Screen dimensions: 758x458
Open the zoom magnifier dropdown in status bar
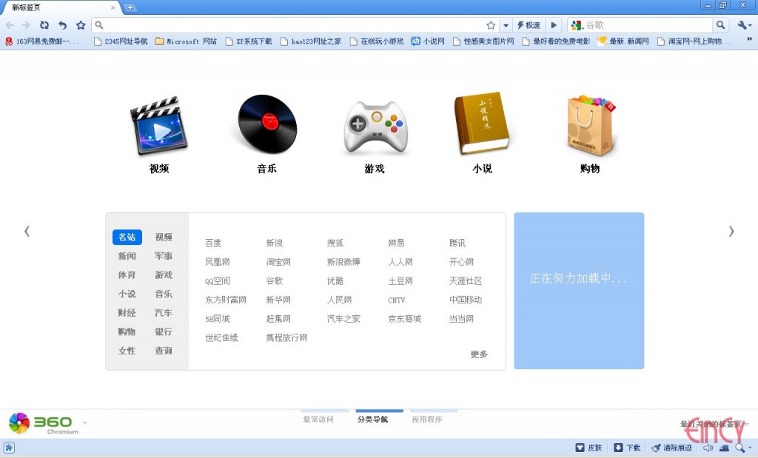(x=742, y=448)
